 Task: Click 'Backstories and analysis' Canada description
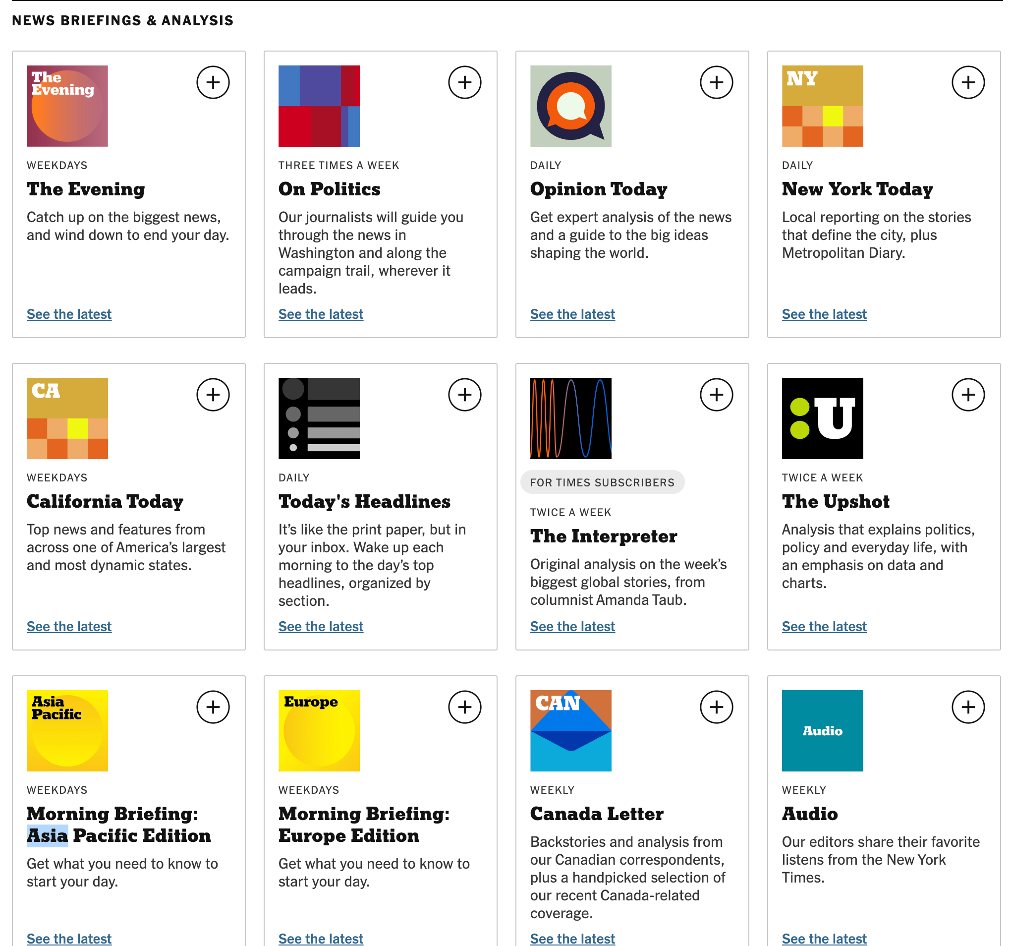coord(627,878)
